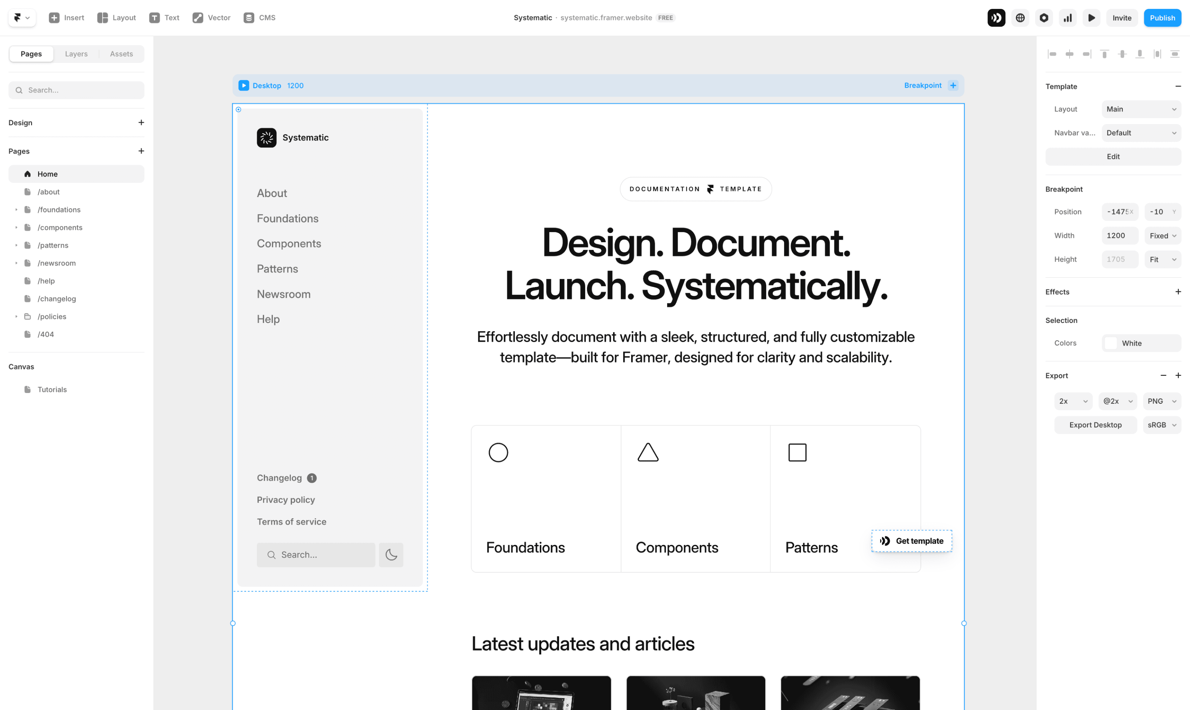Click the Preview play button in top bar
Viewport: 1190px width, 710px height.
coord(1091,18)
